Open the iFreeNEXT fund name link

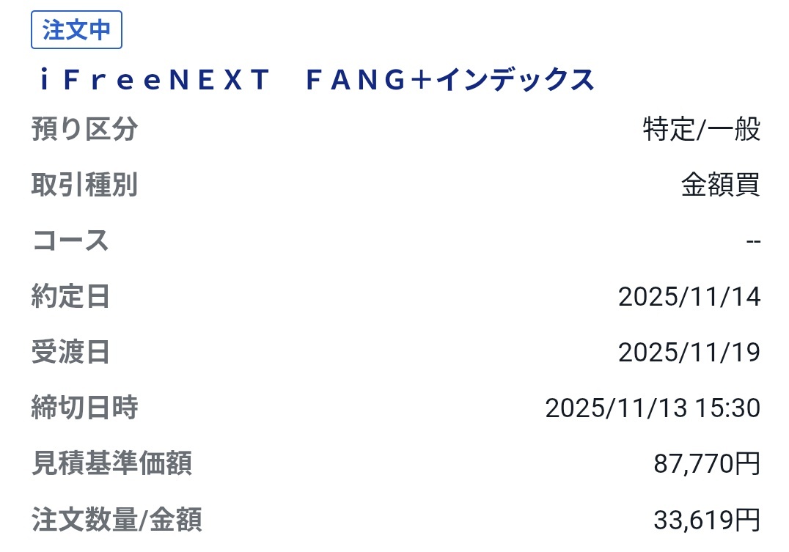pyautogui.click(x=153, y=80)
